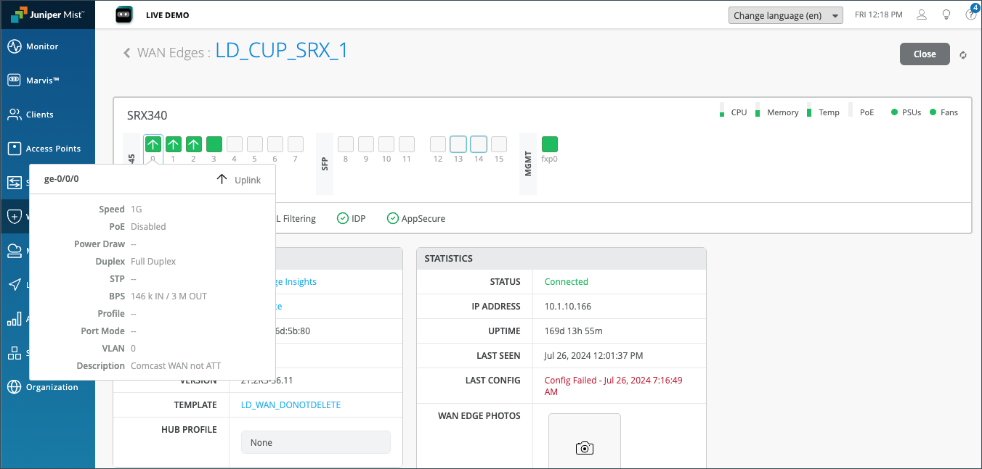Select port 15 on front panel

[x=498, y=144]
